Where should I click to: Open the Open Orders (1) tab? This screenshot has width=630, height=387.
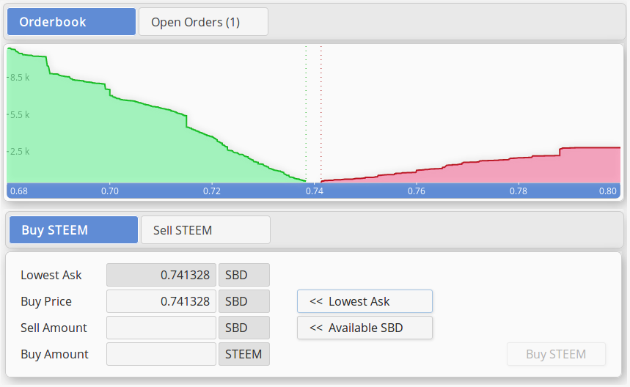pyautogui.click(x=203, y=22)
